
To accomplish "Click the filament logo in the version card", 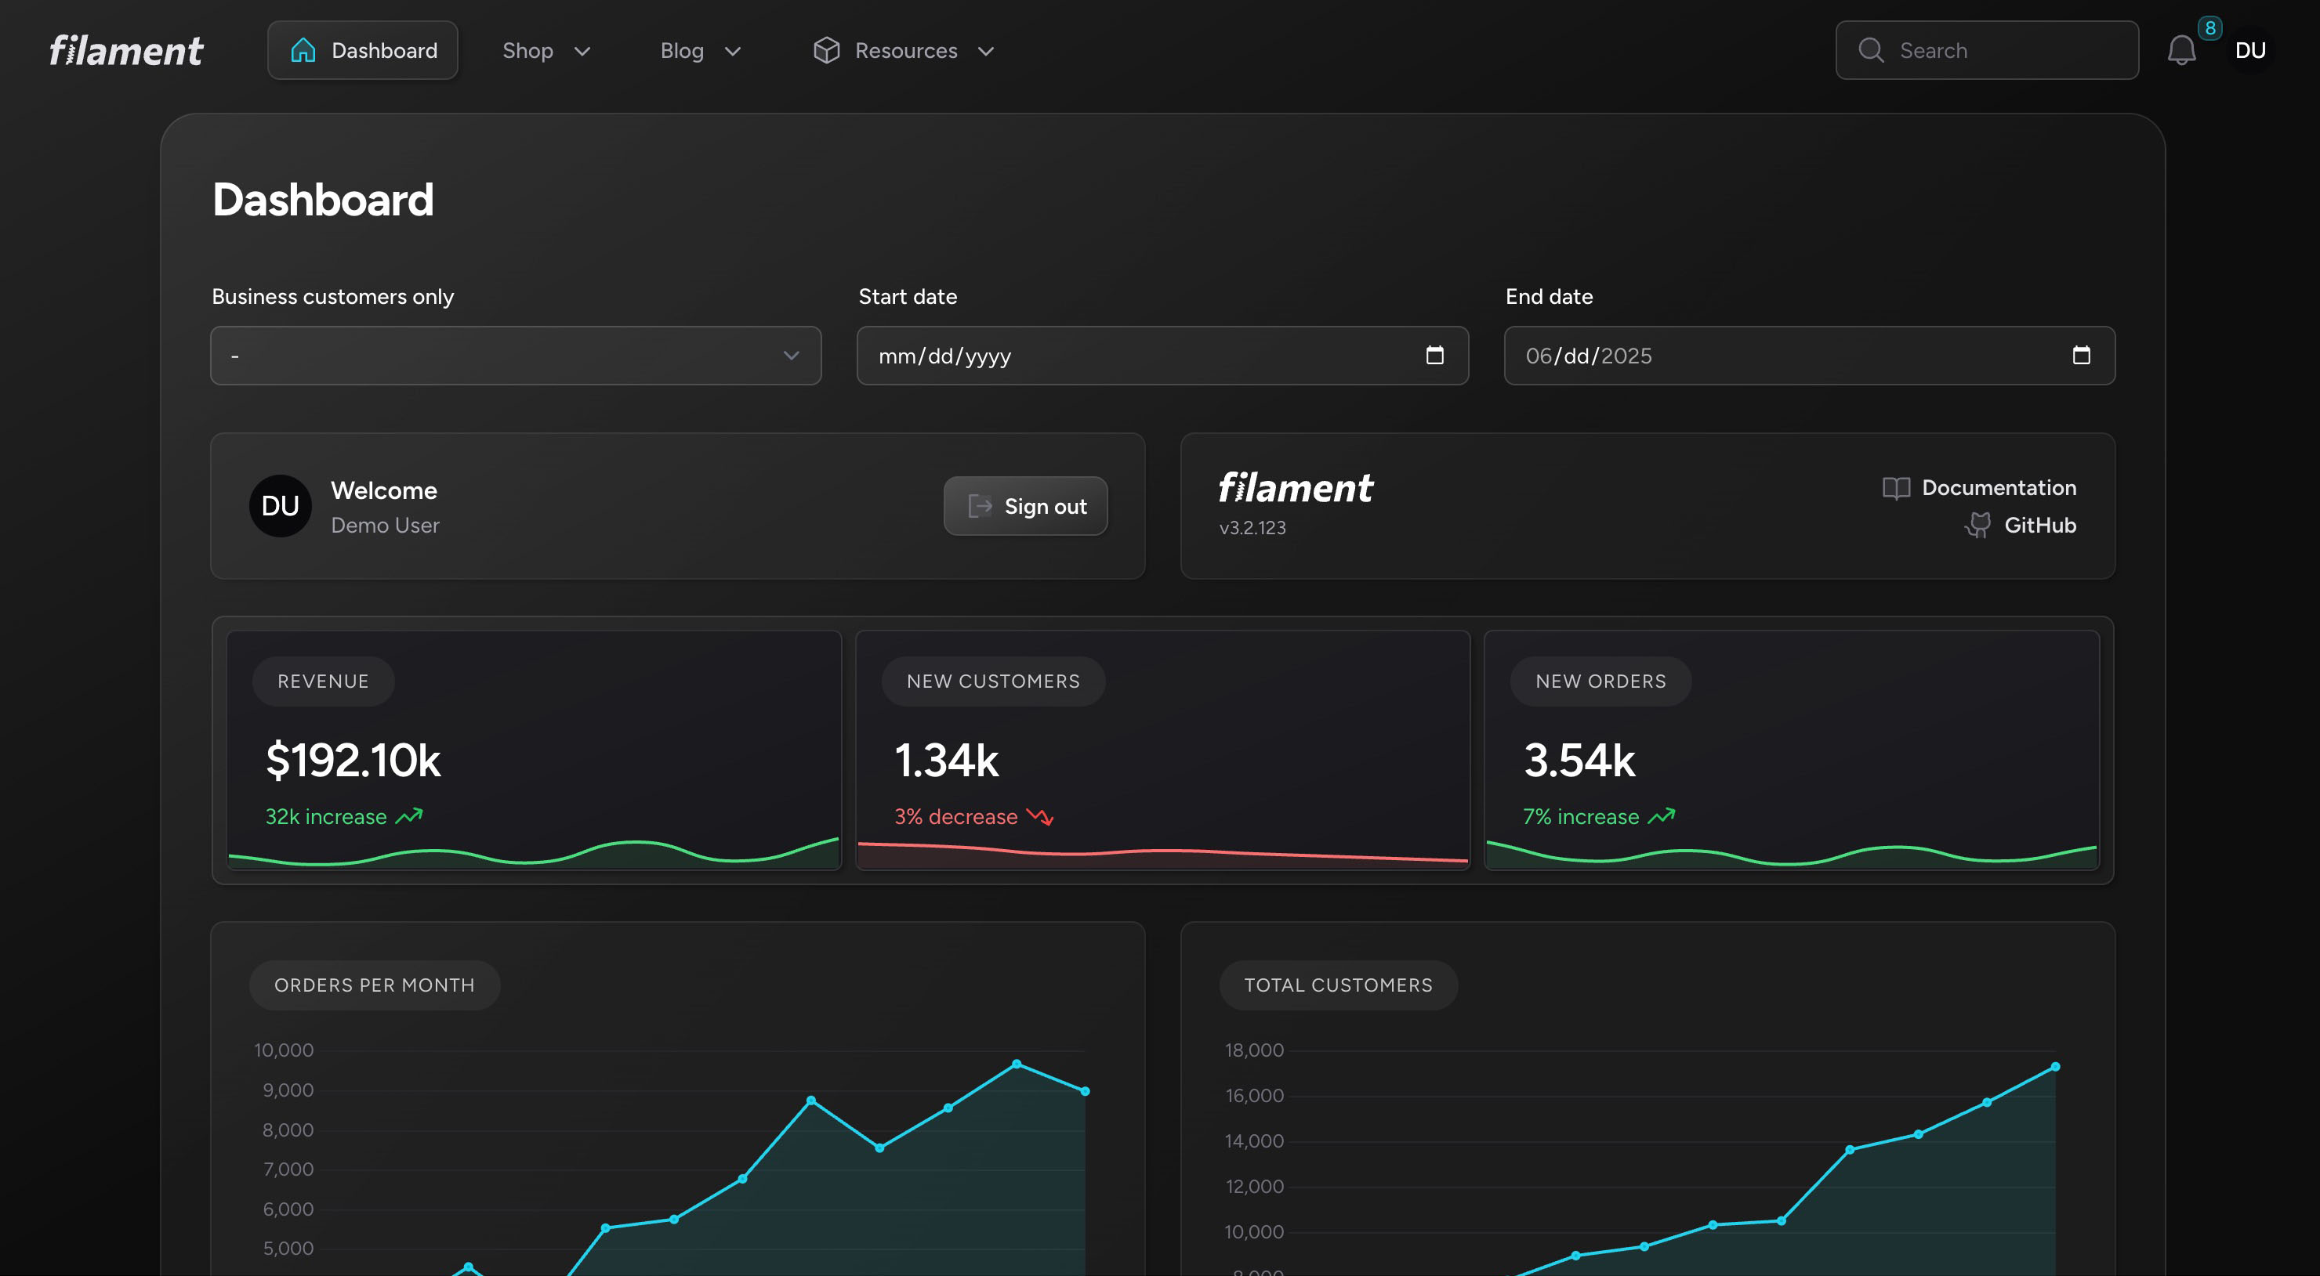I will (1296, 488).
